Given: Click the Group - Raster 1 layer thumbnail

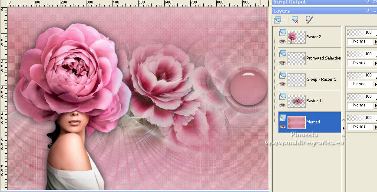Looking at the screenshot, I should [x=297, y=79].
